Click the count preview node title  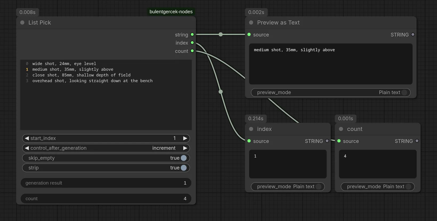pos(355,129)
